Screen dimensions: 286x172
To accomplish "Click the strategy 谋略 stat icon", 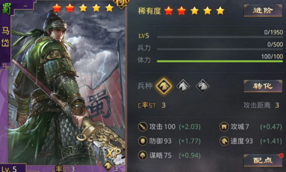I will click(x=143, y=156).
